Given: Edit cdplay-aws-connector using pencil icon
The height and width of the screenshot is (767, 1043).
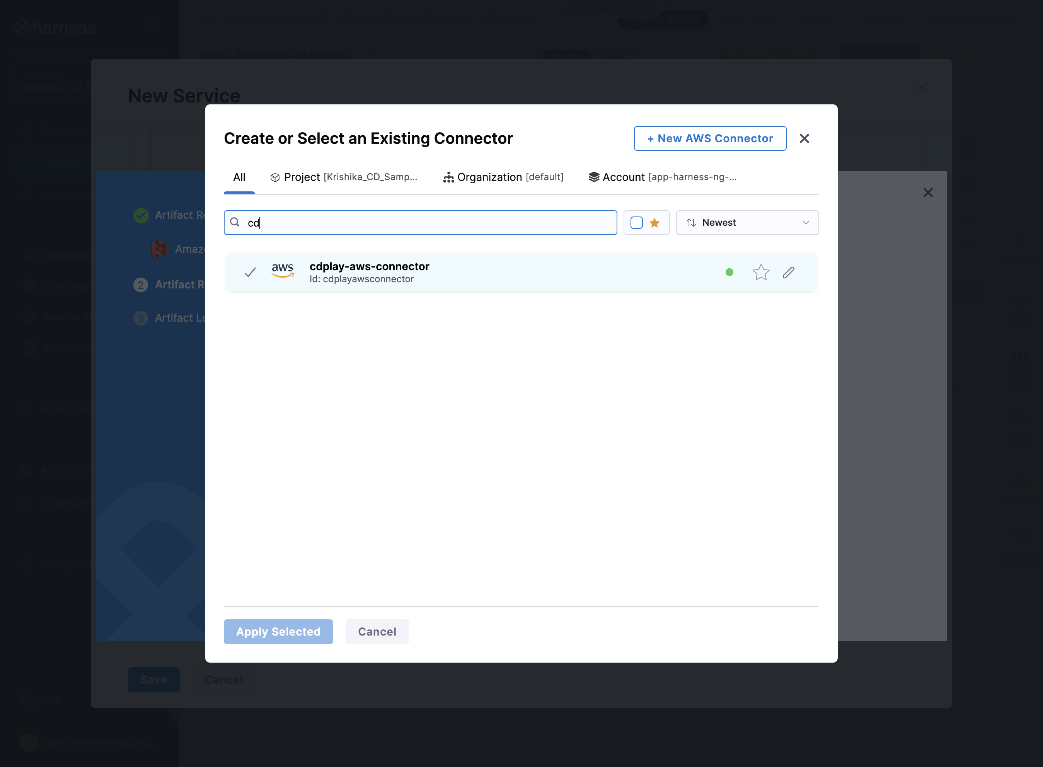Looking at the screenshot, I should point(789,272).
